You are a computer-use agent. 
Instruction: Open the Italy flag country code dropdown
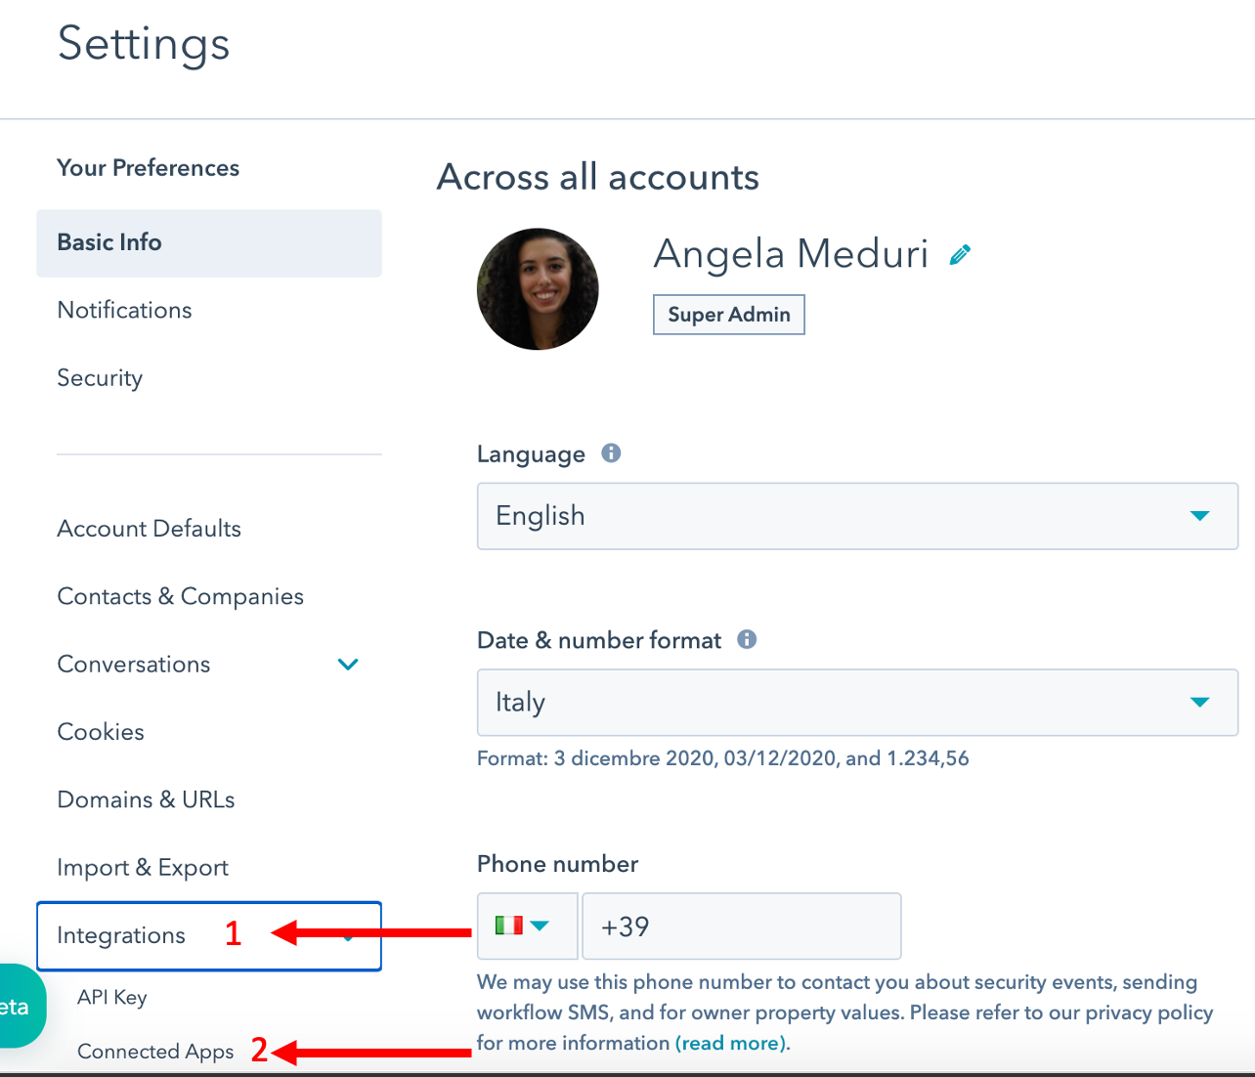[x=527, y=926]
